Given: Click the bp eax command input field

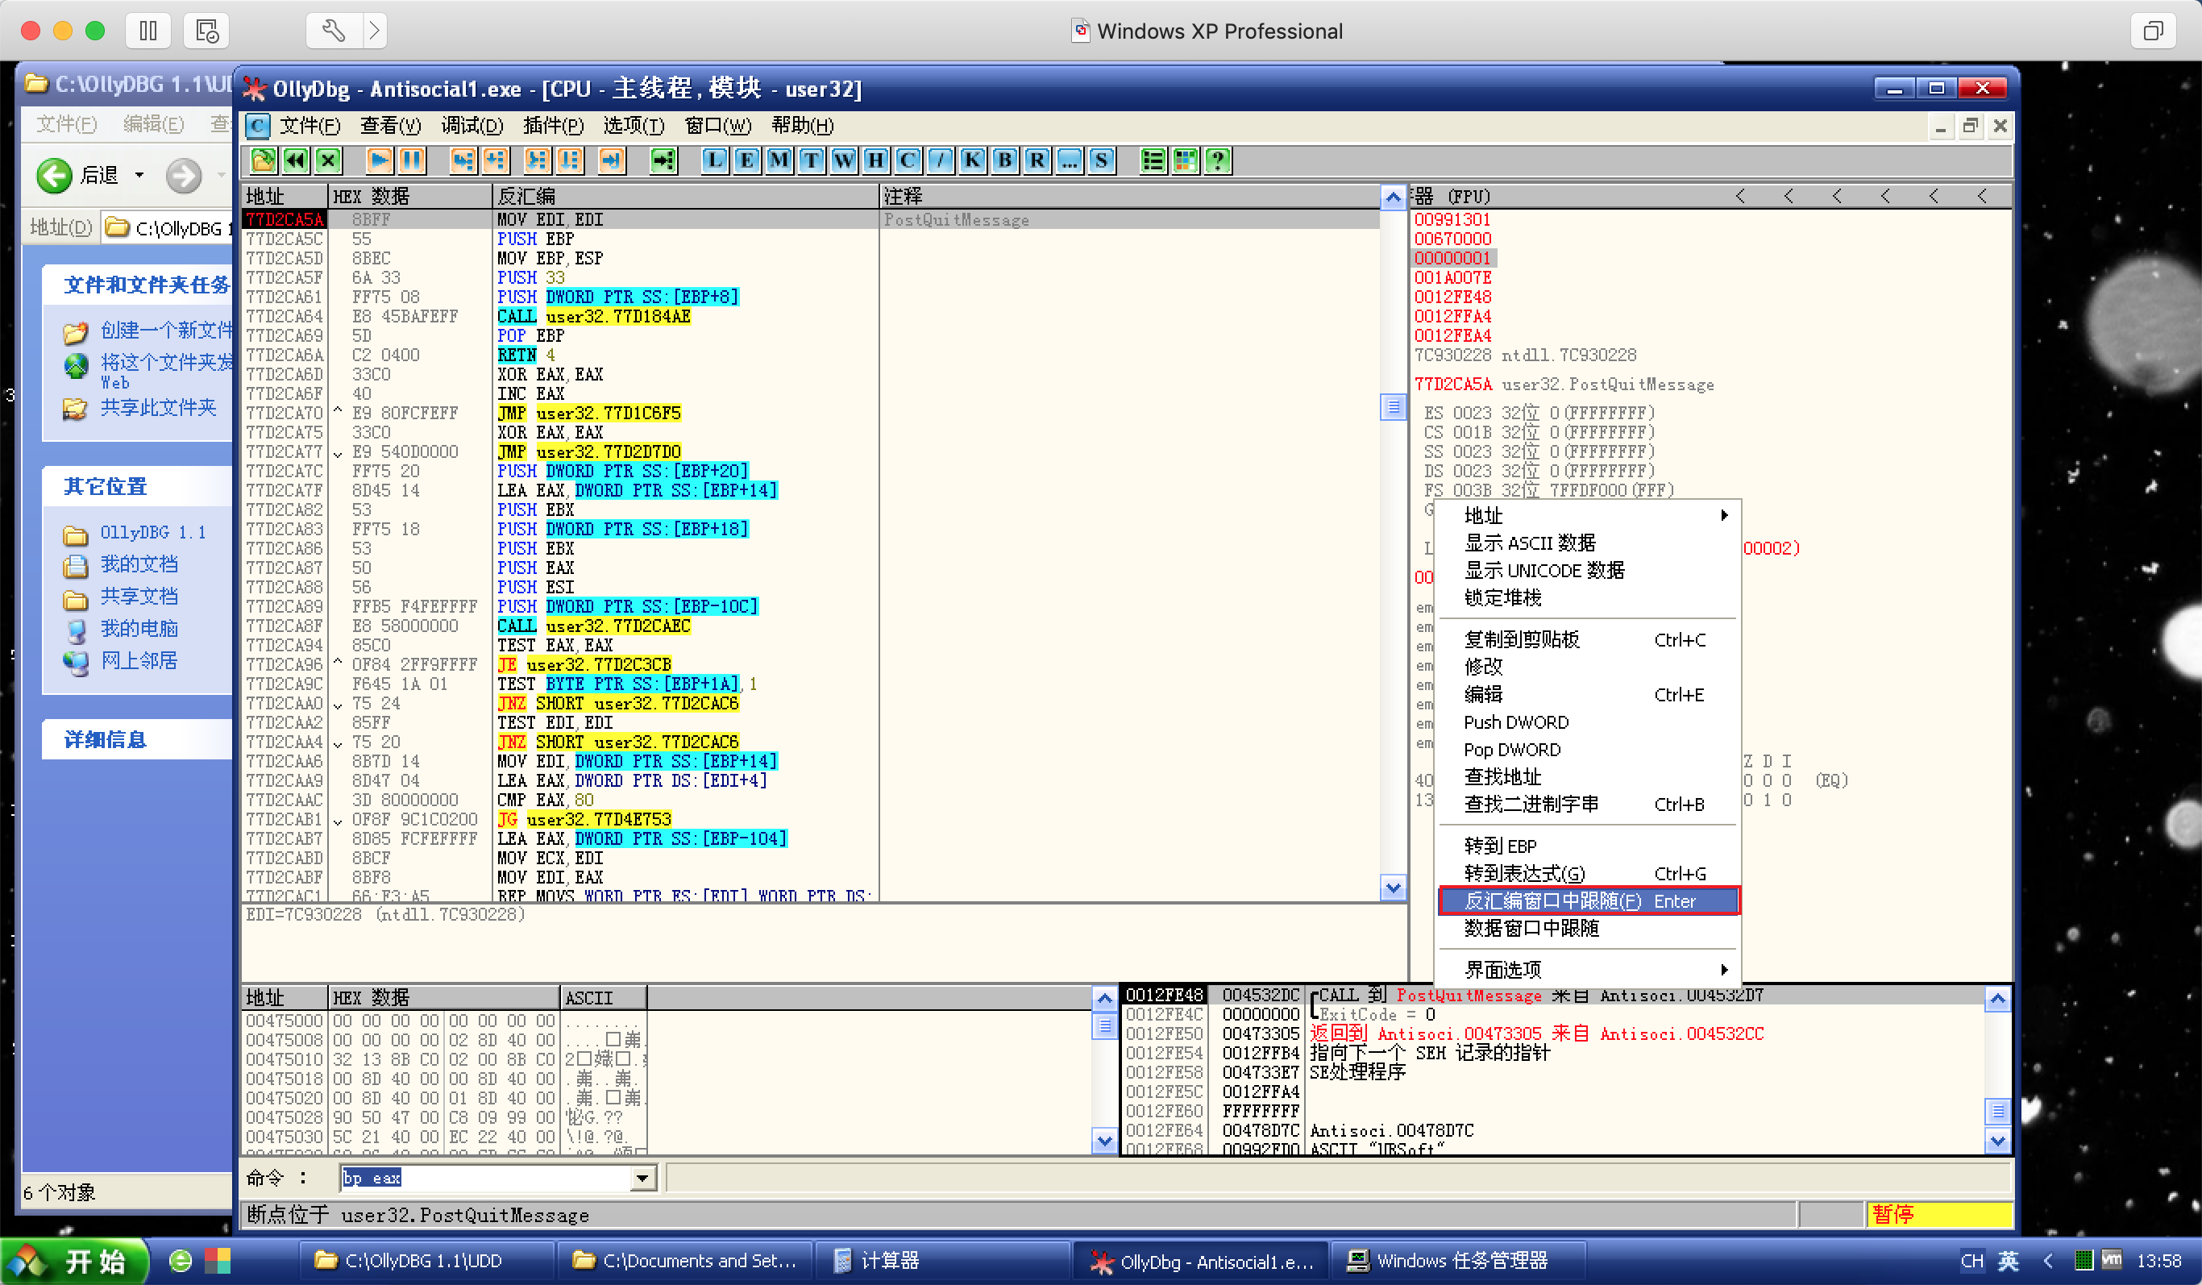Looking at the screenshot, I should coord(485,1179).
